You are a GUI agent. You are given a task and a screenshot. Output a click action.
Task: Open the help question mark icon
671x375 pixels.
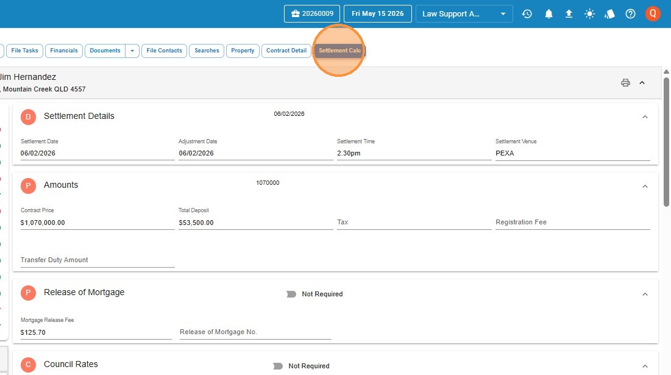(630, 13)
